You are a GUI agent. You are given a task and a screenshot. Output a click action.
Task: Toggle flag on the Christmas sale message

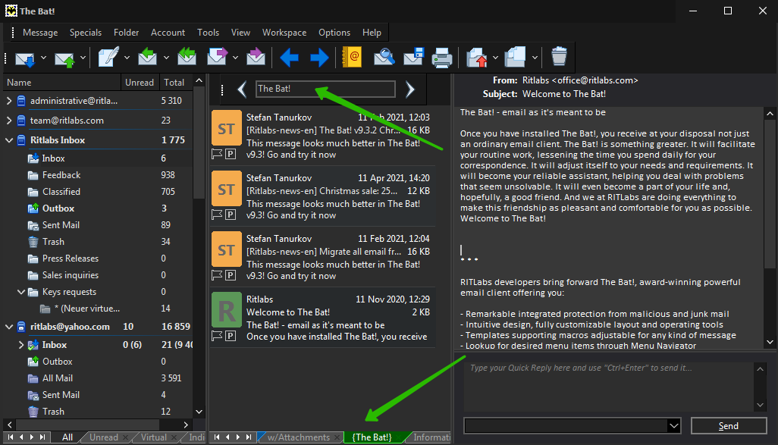217,215
